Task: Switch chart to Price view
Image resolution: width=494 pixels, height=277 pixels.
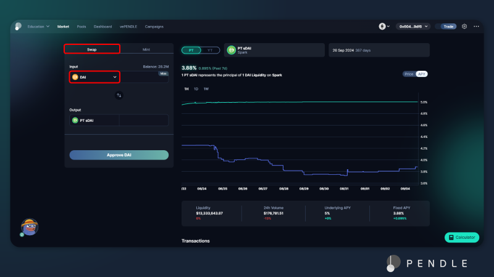Action: [x=409, y=74]
